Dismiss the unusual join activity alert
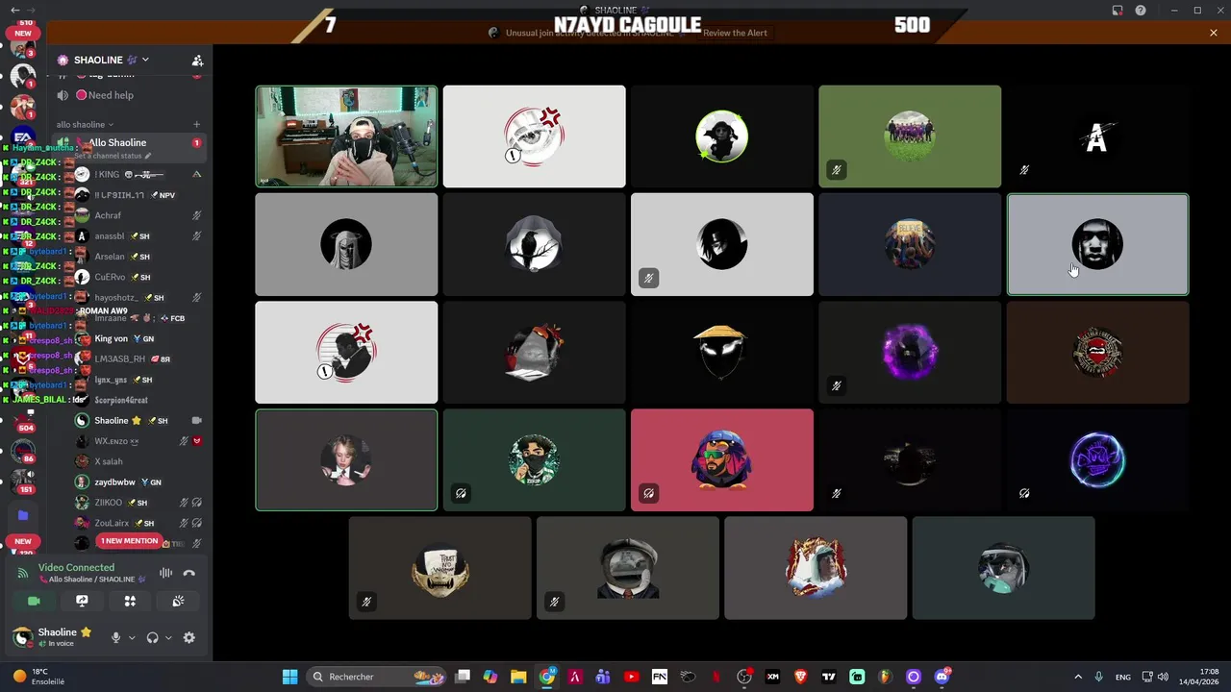 click(x=1214, y=33)
